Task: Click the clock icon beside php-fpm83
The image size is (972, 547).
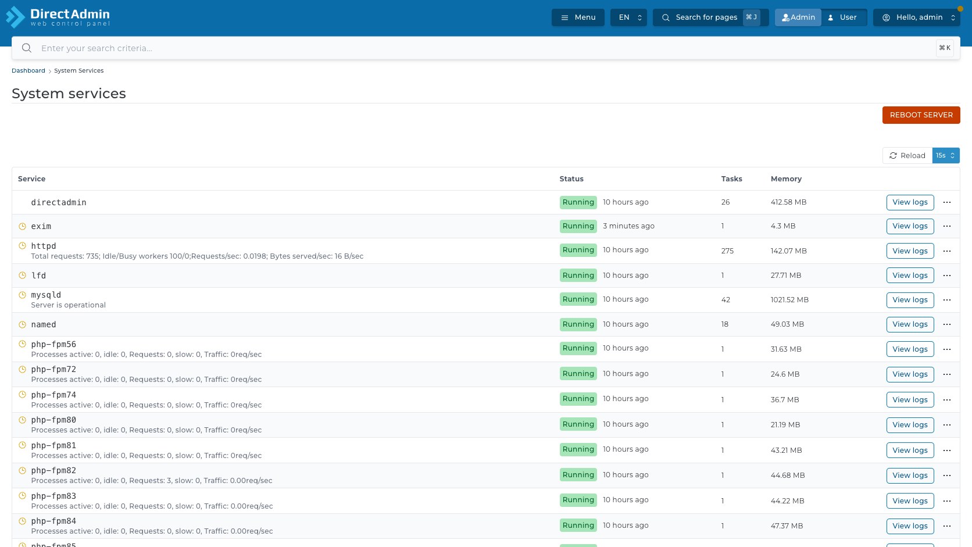Action: pos(22,496)
